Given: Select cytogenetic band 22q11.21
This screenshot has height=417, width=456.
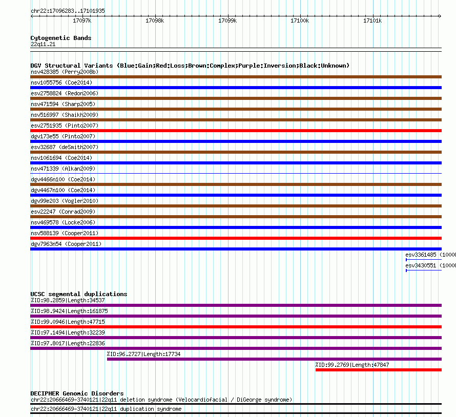Looking at the screenshot, I should coord(43,44).
